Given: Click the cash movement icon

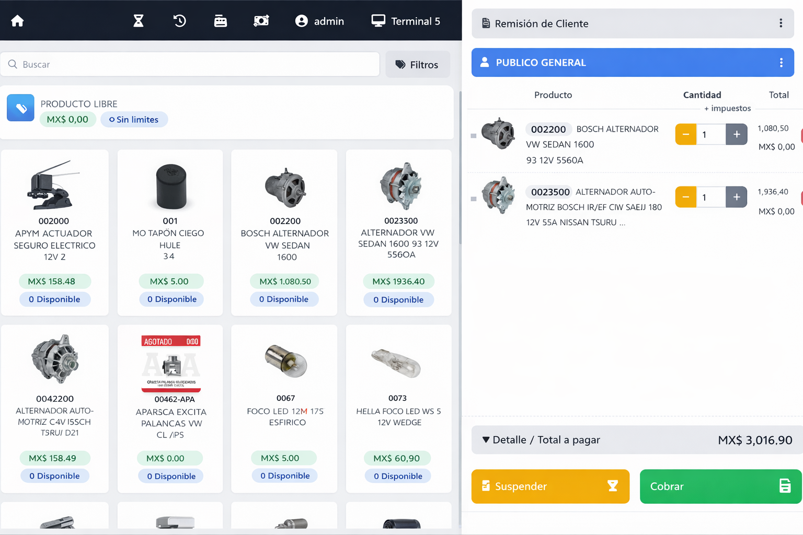Looking at the screenshot, I should (x=261, y=21).
